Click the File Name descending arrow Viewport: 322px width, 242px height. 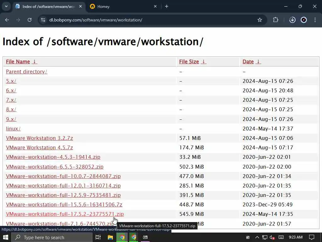pyautogui.click(x=35, y=61)
